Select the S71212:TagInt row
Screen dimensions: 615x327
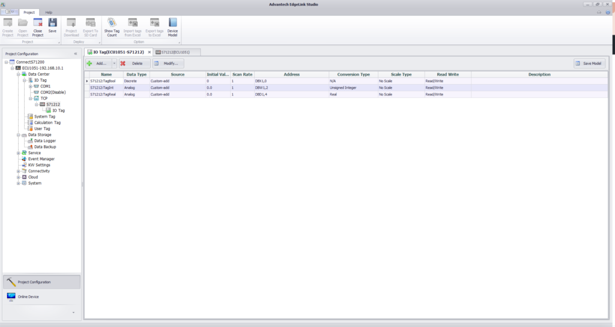click(x=347, y=88)
